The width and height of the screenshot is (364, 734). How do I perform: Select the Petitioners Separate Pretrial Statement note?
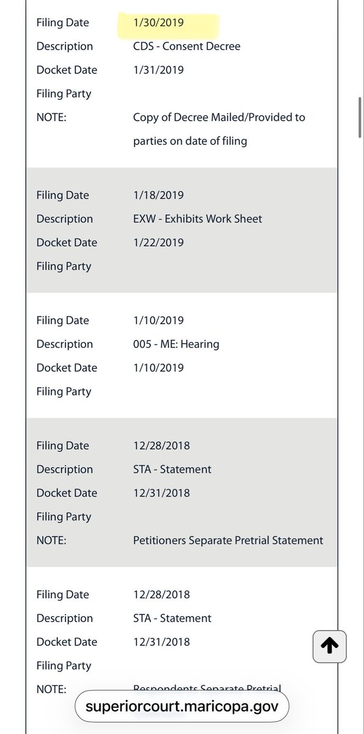(x=228, y=540)
